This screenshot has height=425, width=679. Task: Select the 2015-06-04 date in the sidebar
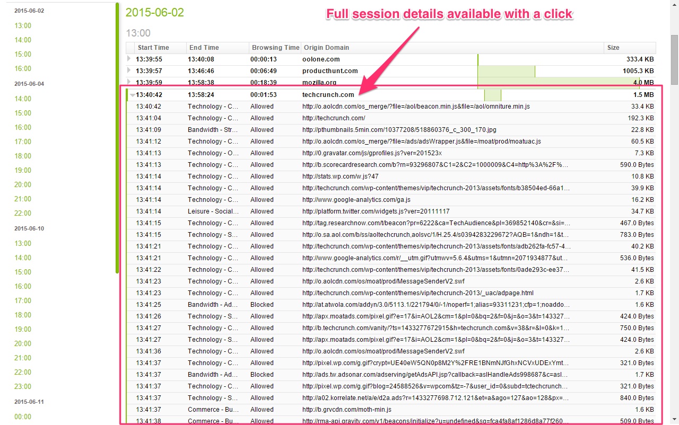tap(29, 84)
